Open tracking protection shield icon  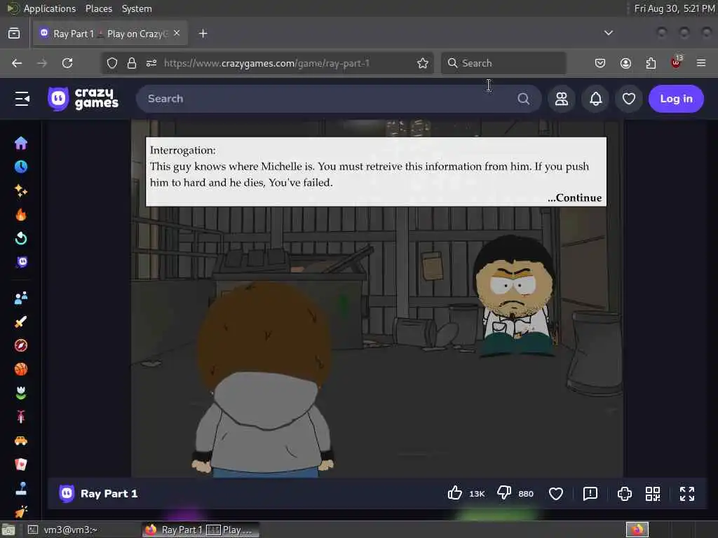[112, 63]
